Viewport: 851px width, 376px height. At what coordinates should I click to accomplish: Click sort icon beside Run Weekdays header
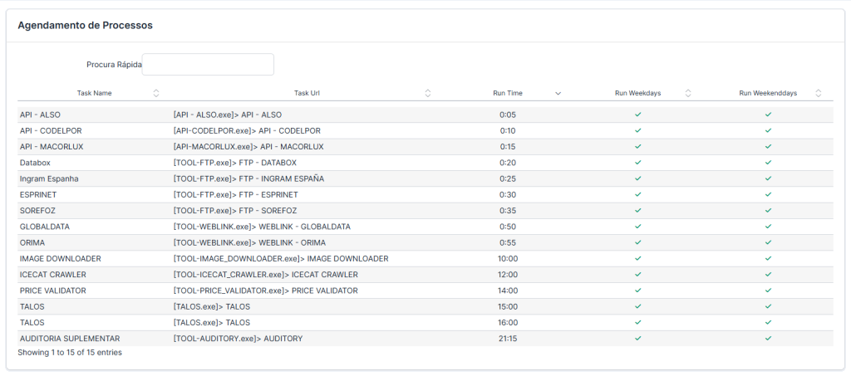pos(688,93)
